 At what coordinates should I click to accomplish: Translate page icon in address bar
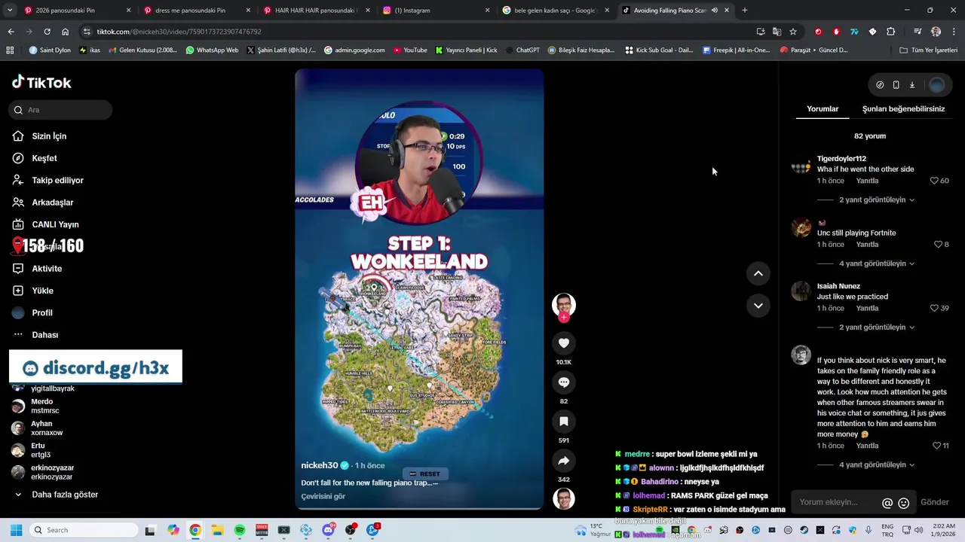coord(777,32)
